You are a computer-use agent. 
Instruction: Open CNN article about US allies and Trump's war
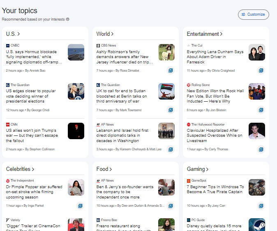[x=32, y=135]
